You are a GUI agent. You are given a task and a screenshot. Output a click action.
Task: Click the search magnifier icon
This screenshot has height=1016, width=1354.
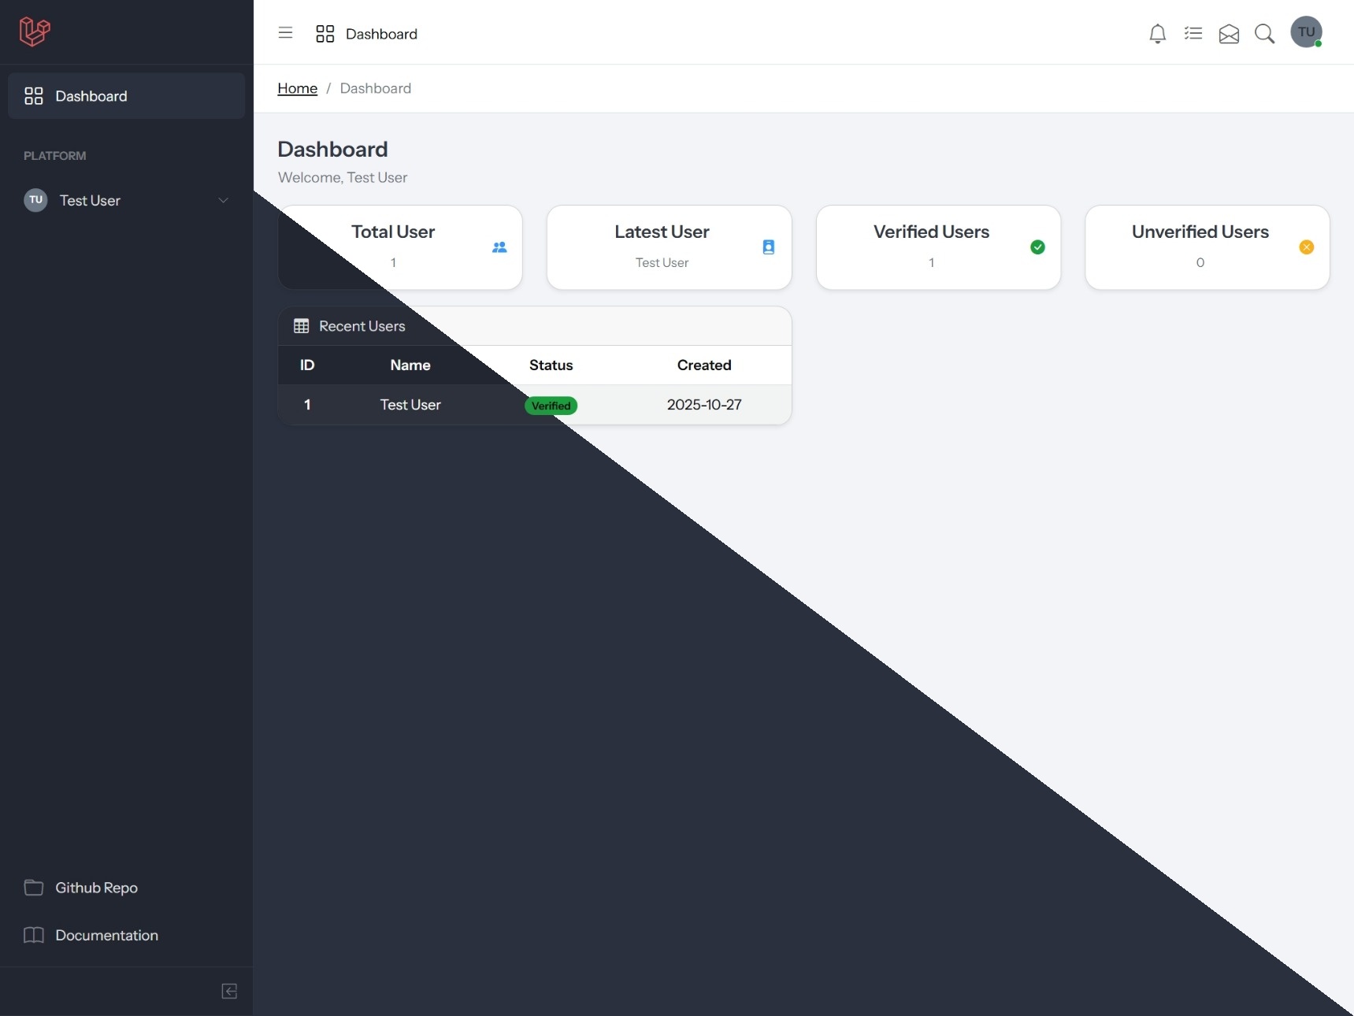[x=1264, y=34]
